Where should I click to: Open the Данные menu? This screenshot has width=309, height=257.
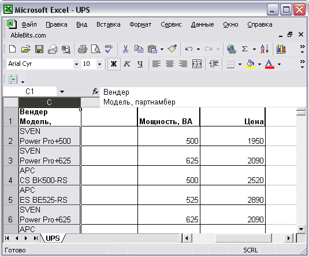[202, 24]
